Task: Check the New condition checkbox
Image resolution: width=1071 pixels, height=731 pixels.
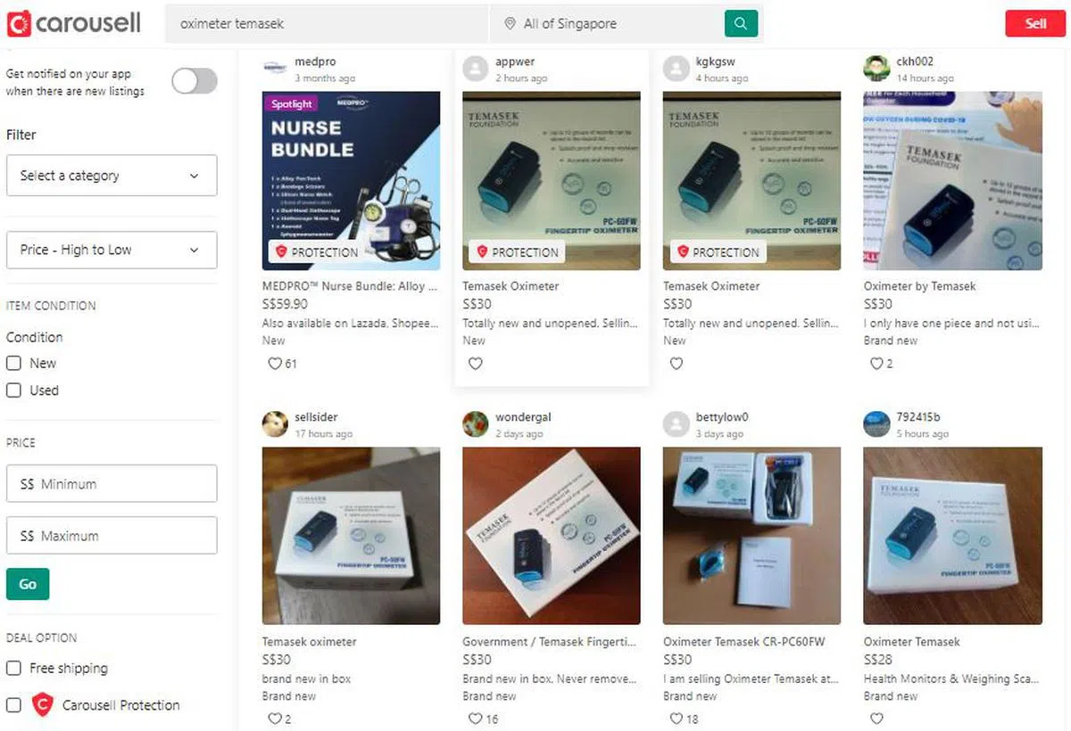Action: (x=13, y=364)
